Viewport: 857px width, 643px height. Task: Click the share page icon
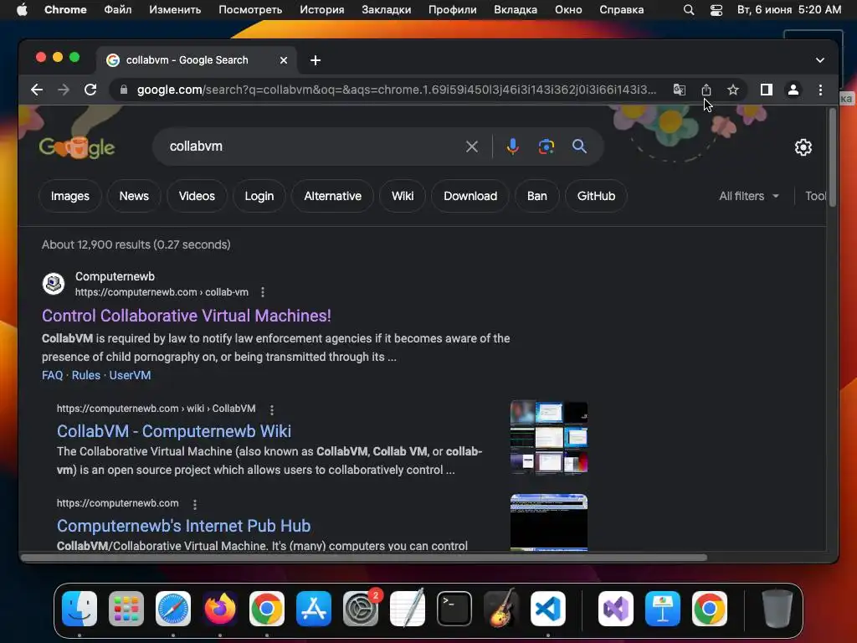[706, 90]
